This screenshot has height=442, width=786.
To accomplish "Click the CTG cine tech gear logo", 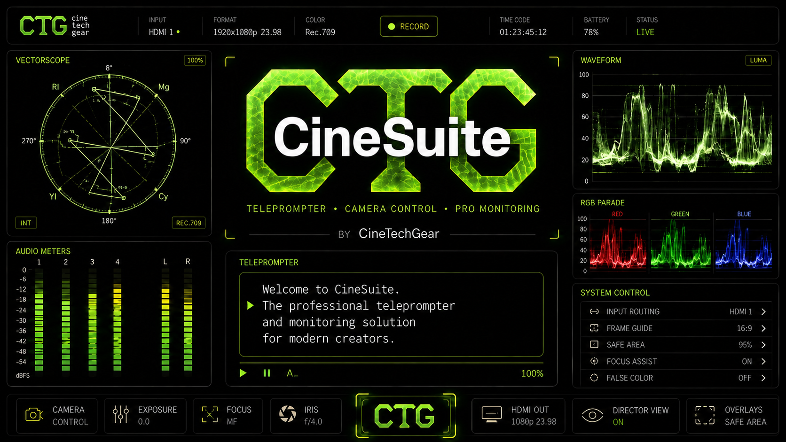I will pyautogui.click(x=55, y=26).
